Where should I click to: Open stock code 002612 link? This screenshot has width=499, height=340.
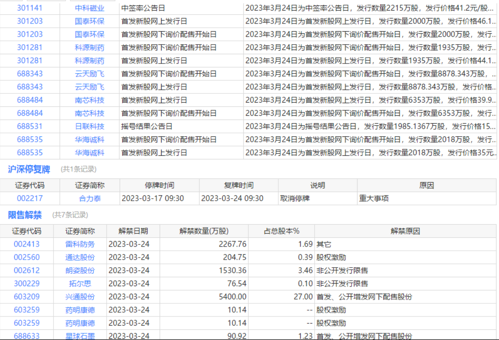point(27,271)
